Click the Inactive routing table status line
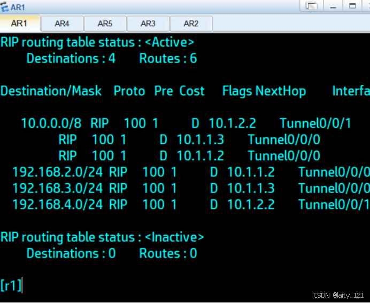The height and width of the screenshot is (303, 370). tap(102, 237)
